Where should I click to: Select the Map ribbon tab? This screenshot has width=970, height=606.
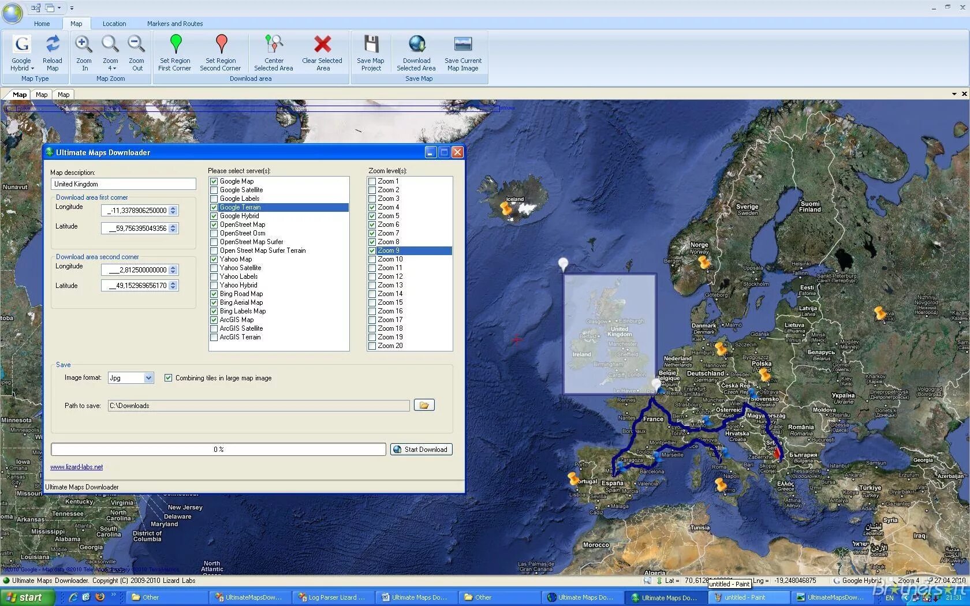click(76, 24)
